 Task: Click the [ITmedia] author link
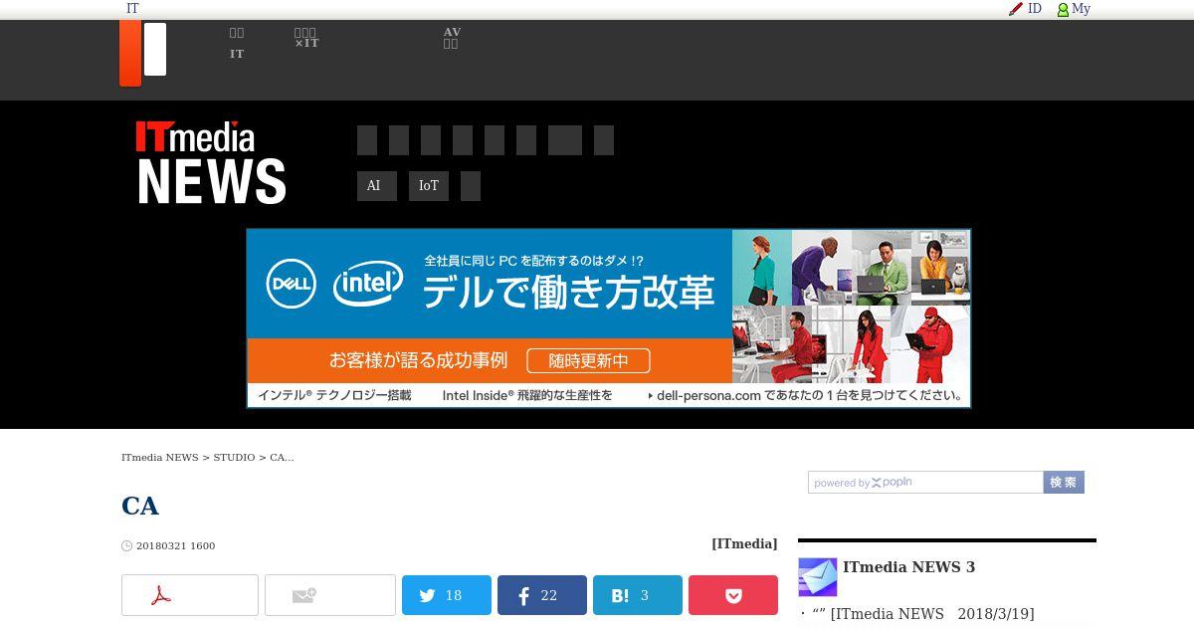coord(744,543)
